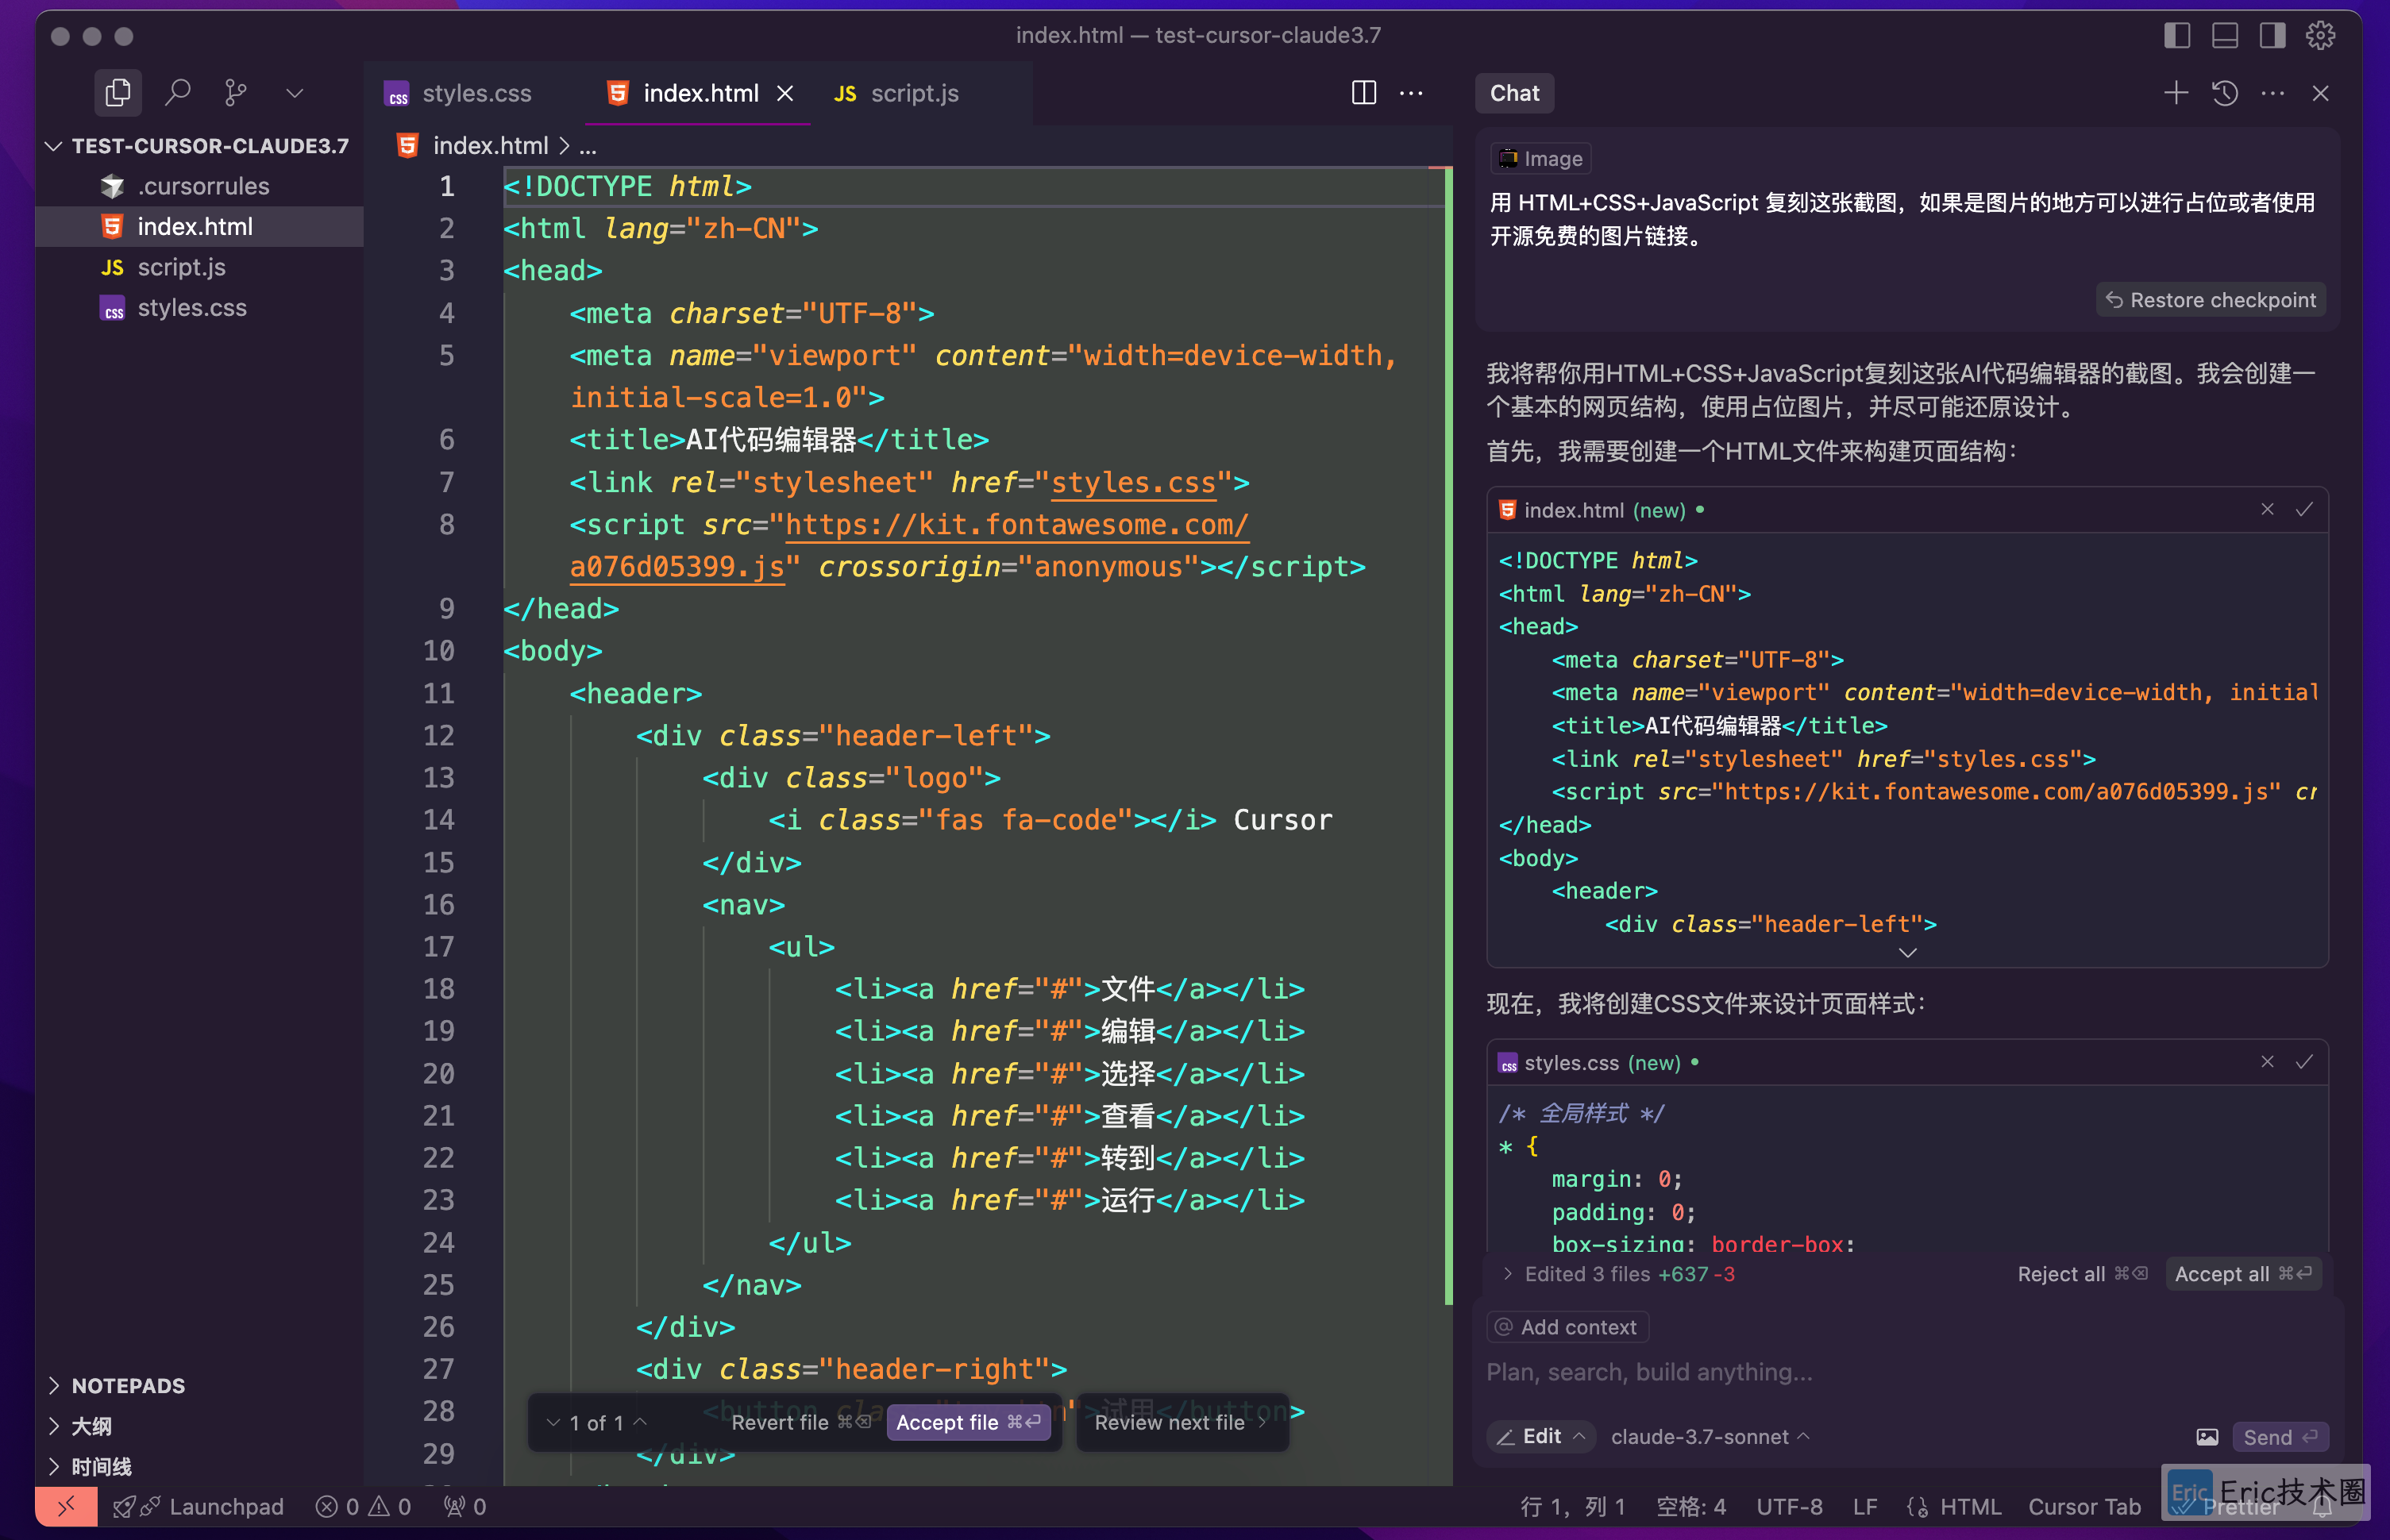Toggle the primary sidebar layout icon
Image resolution: width=2390 pixels, height=1540 pixels.
(2177, 36)
